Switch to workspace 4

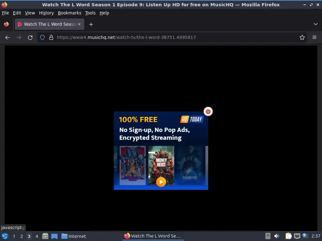click(x=37, y=236)
